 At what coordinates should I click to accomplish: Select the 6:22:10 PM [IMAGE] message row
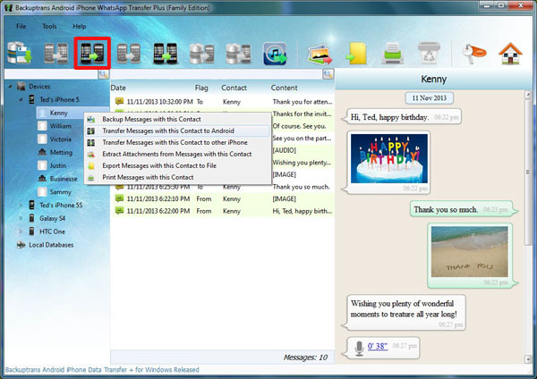coord(223,198)
